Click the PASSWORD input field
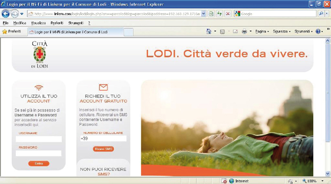 [39, 153]
